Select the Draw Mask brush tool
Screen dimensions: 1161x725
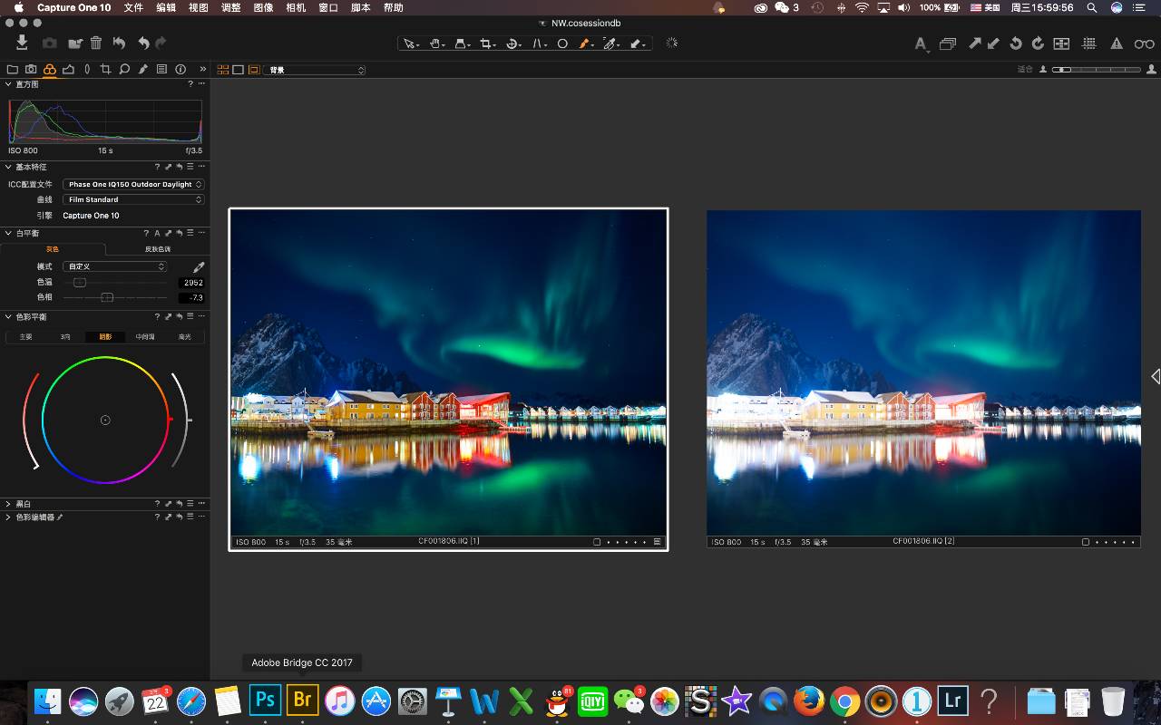[584, 43]
